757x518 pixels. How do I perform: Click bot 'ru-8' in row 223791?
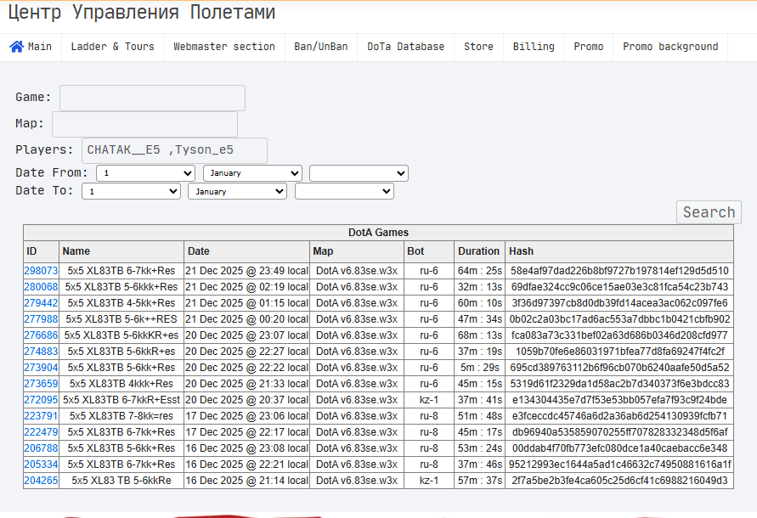tap(429, 415)
